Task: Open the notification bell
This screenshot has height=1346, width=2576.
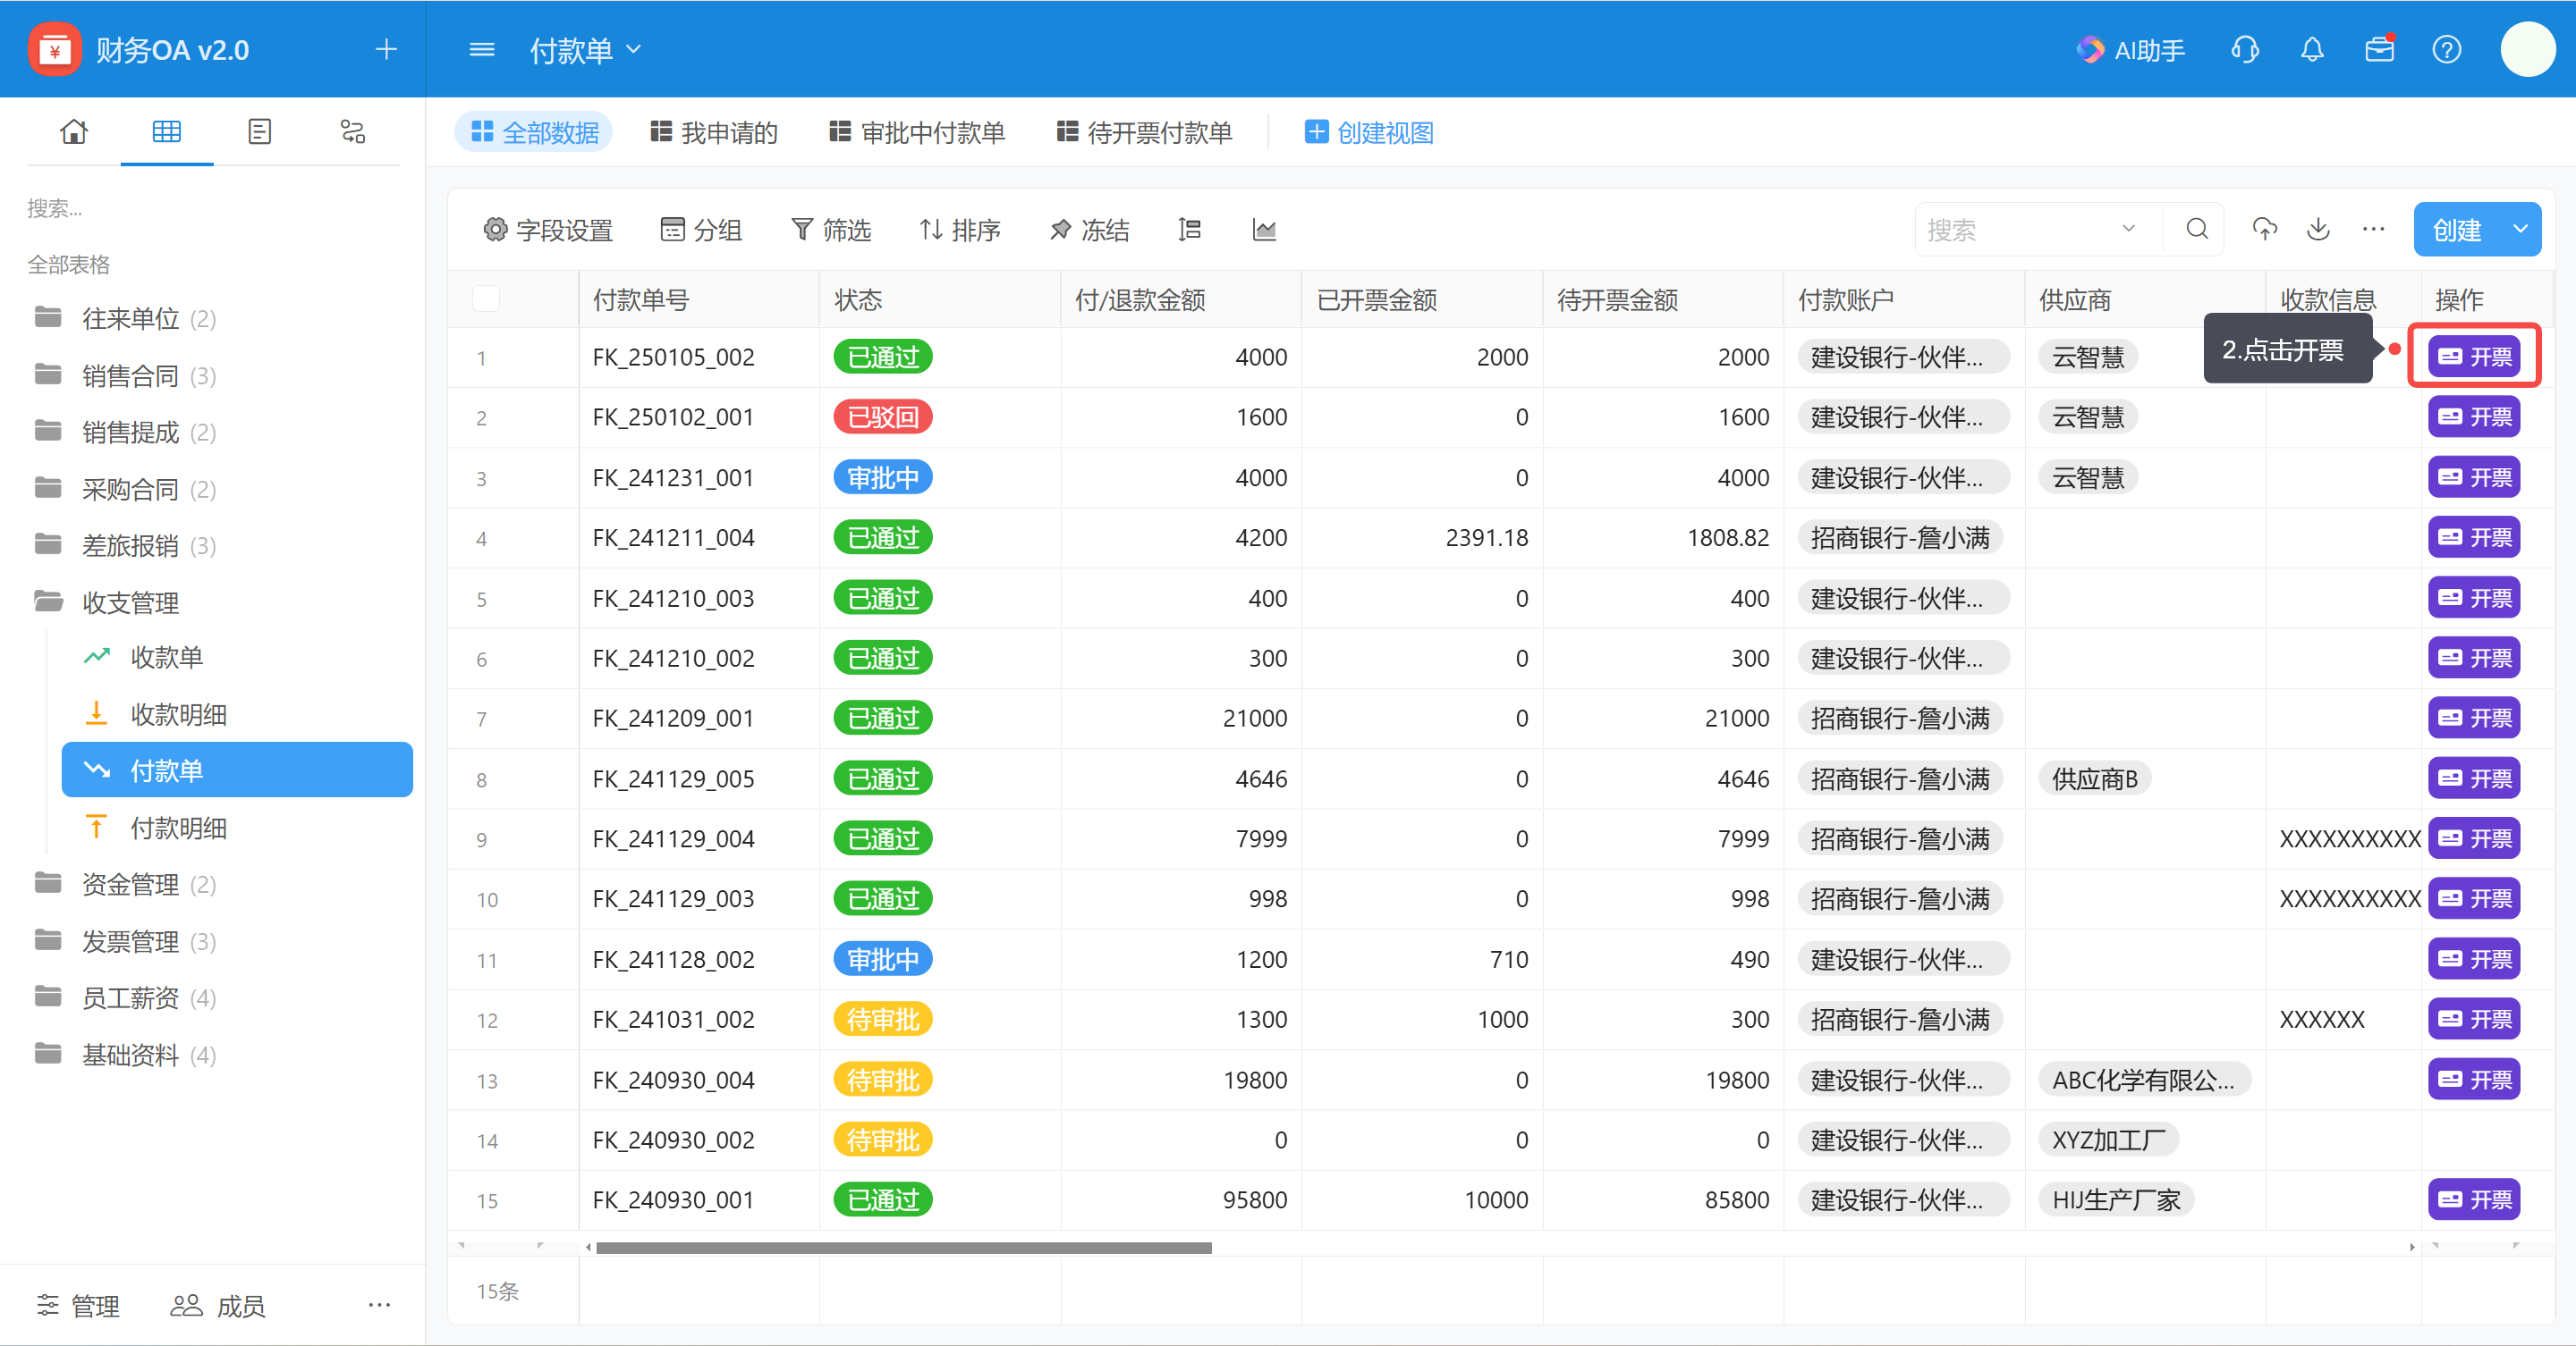Action: [x=2312, y=49]
